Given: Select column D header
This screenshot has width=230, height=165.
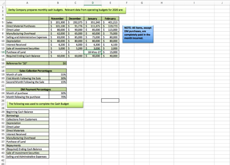Looking at the screenshot, I should [93, 2].
